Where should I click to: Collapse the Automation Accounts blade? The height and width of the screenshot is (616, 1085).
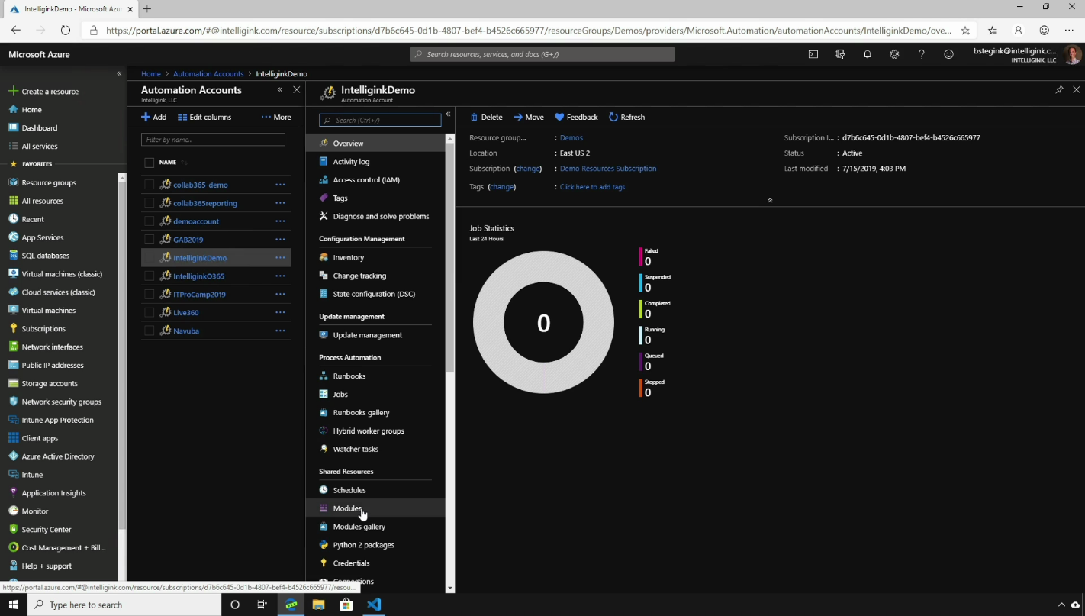(x=280, y=90)
